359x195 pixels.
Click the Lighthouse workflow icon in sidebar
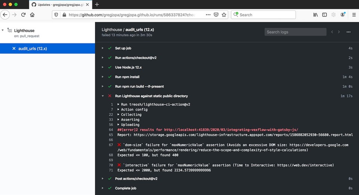click(x=10, y=30)
